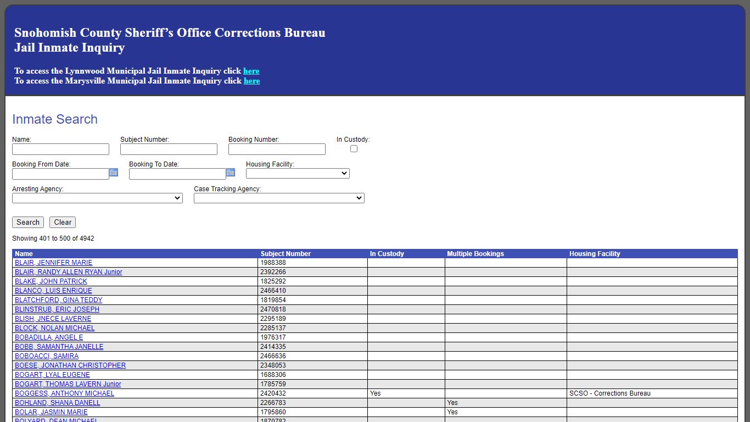Open record for BLAIR, RANDY ALLEN RYAN Junior
750x422 pixels.
click(68, 272)
